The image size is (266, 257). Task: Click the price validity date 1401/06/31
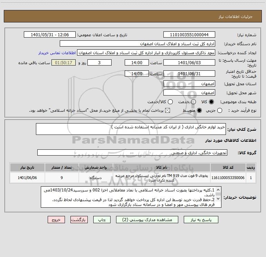click(189, 73)
